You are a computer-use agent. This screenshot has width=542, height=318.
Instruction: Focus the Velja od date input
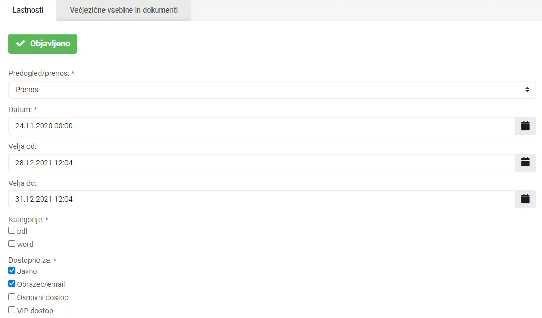tap(261, 163)
